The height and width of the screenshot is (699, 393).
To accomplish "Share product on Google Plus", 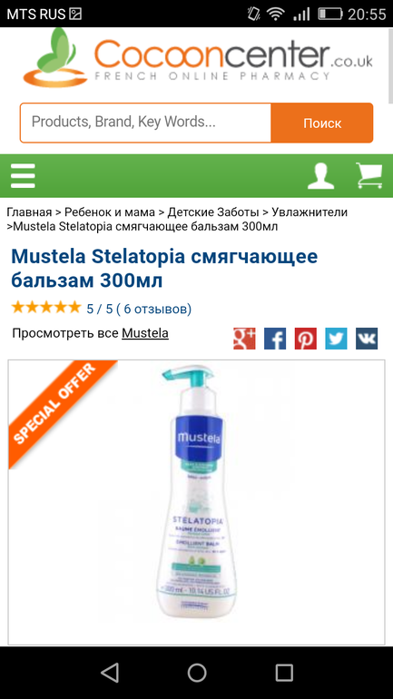I will pos(244,339).
